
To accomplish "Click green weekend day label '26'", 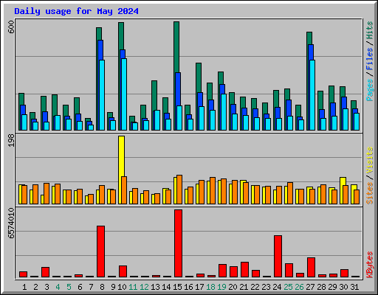I will pyautogui.click(x=299, y=287).
